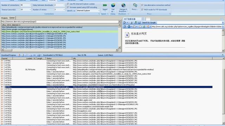Open the Proxy settings icon
The height and width of the screenshot is (126, 225).
(135, 5)
